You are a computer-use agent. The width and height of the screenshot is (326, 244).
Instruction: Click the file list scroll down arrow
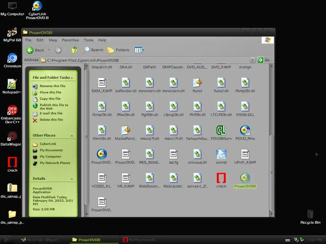(x=272, y=214)
